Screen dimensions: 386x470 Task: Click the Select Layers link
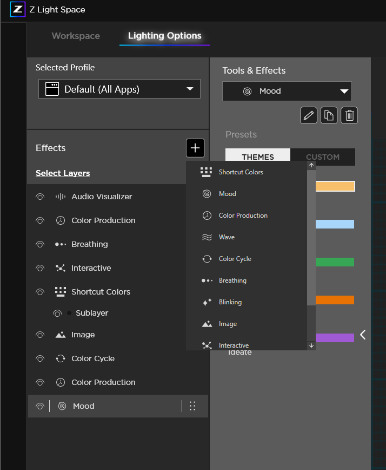pyautogui.click(x=63, y=173)
